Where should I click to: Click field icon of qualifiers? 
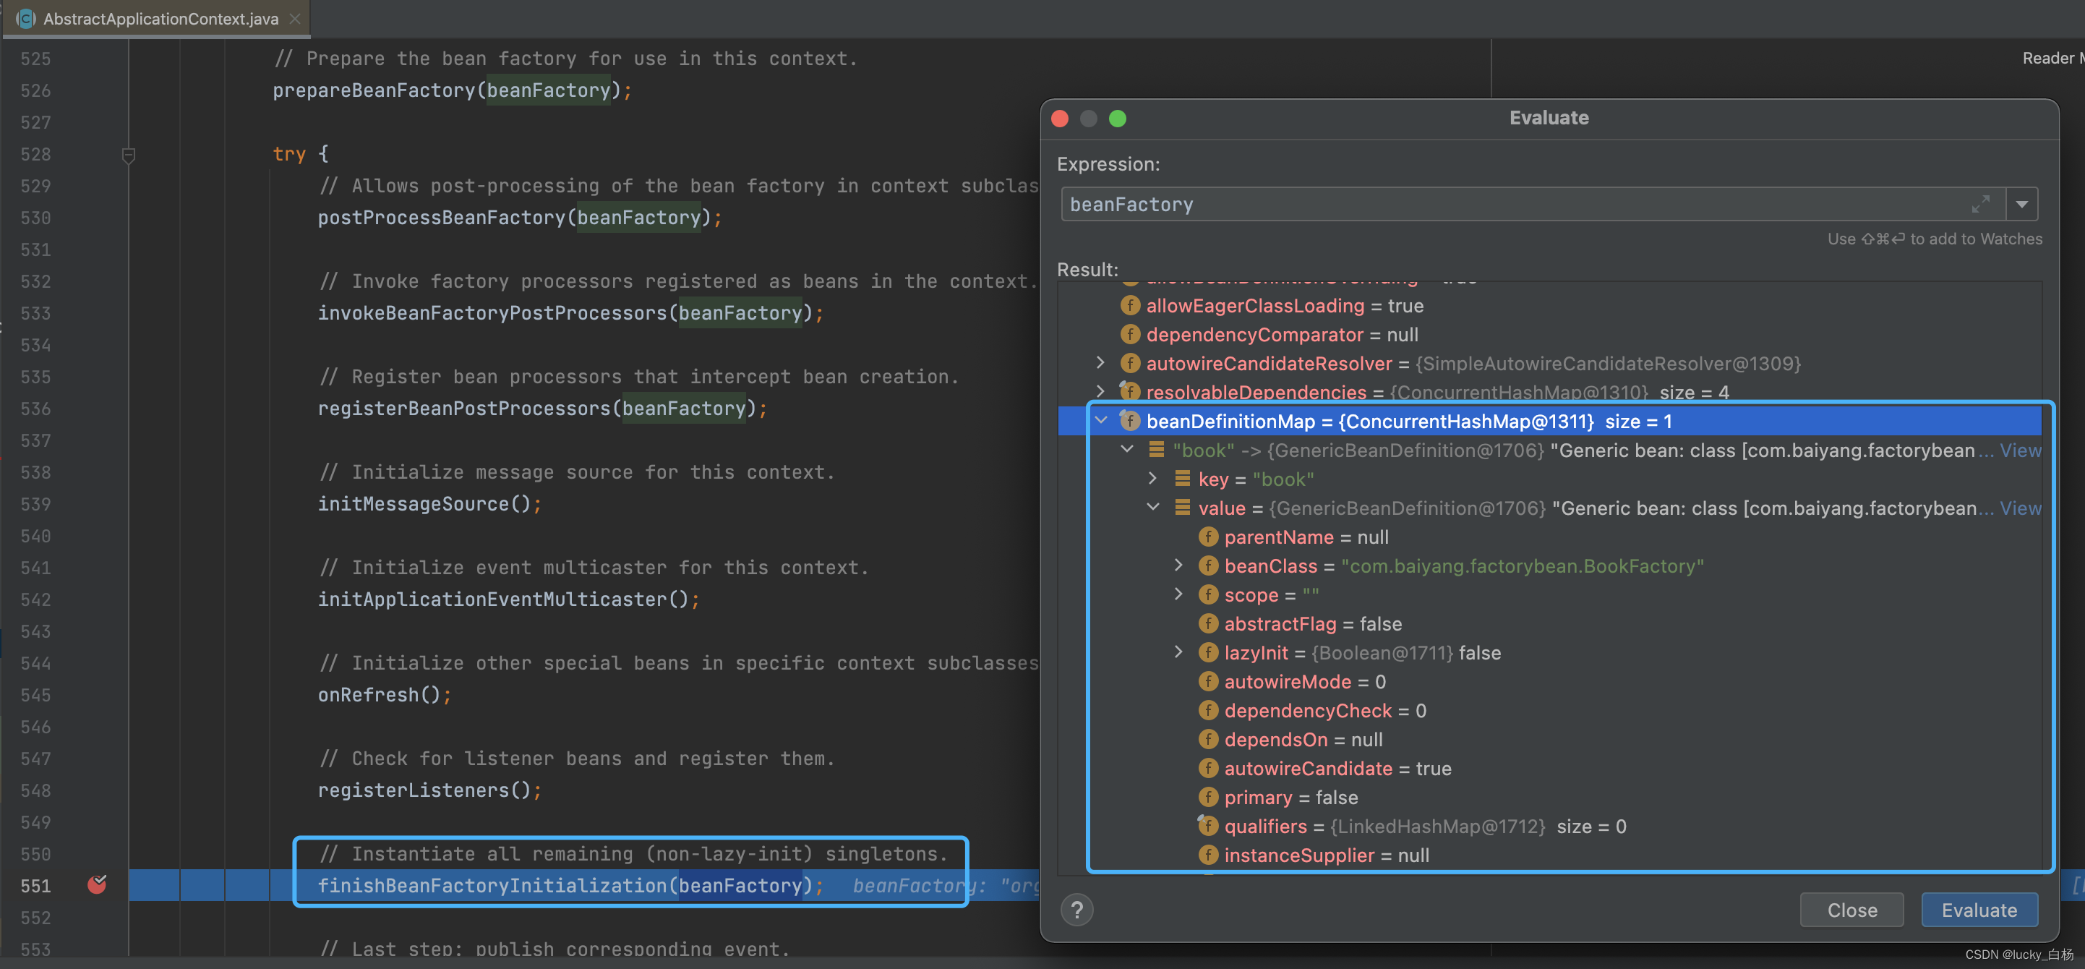(x=1209, y=826)
